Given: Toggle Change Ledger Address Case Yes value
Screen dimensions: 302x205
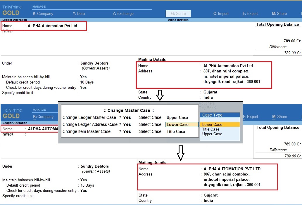Looking at the screenshot, I should (x=127, y=124).
